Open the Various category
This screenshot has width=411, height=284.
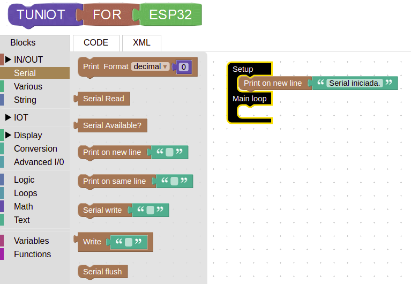pos(35,86)
